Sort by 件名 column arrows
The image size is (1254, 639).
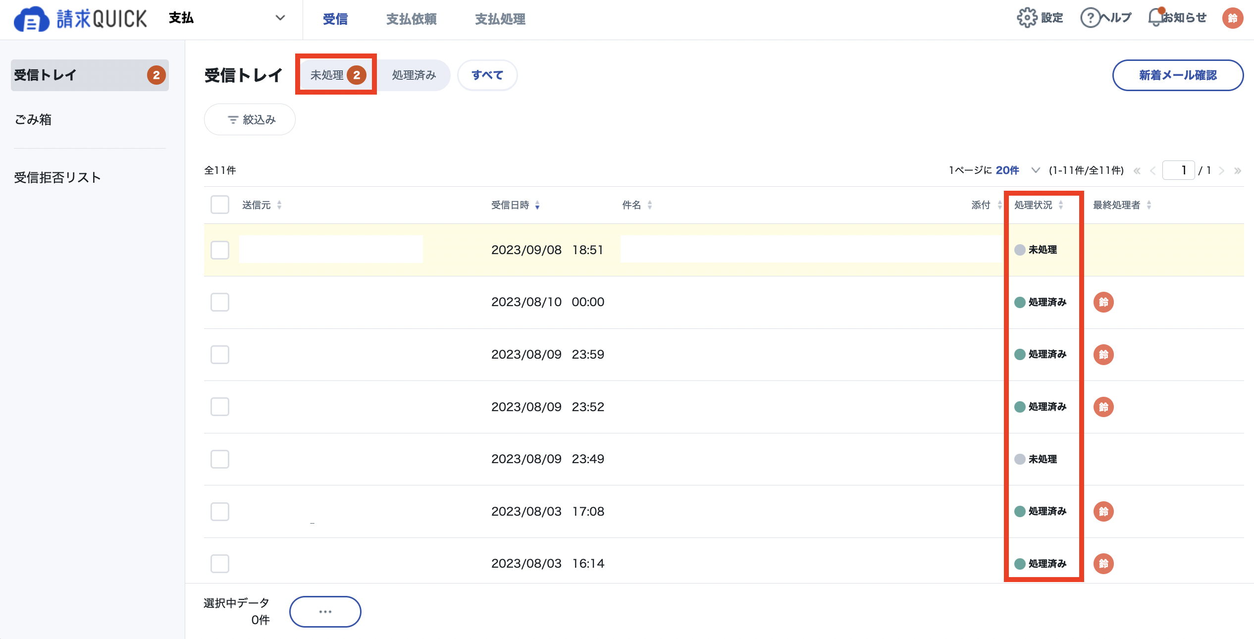[650, 205]
